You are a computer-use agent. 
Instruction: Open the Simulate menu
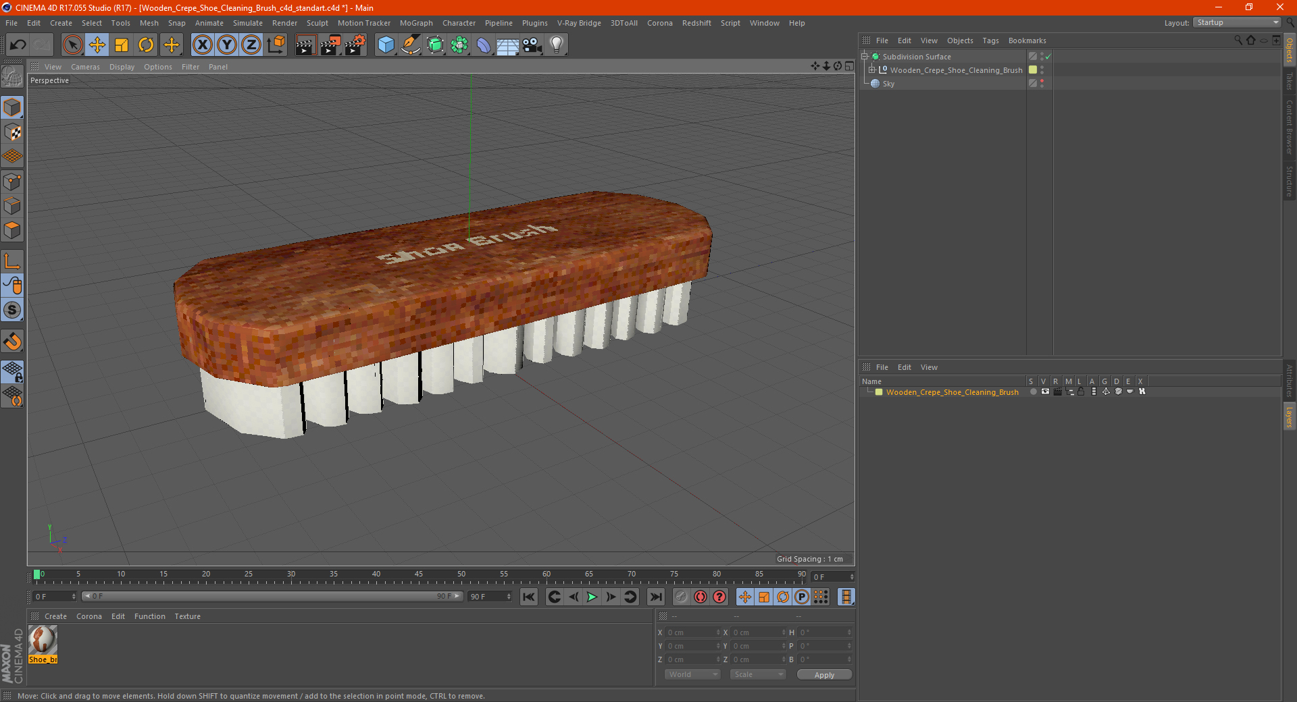[247, 23]
